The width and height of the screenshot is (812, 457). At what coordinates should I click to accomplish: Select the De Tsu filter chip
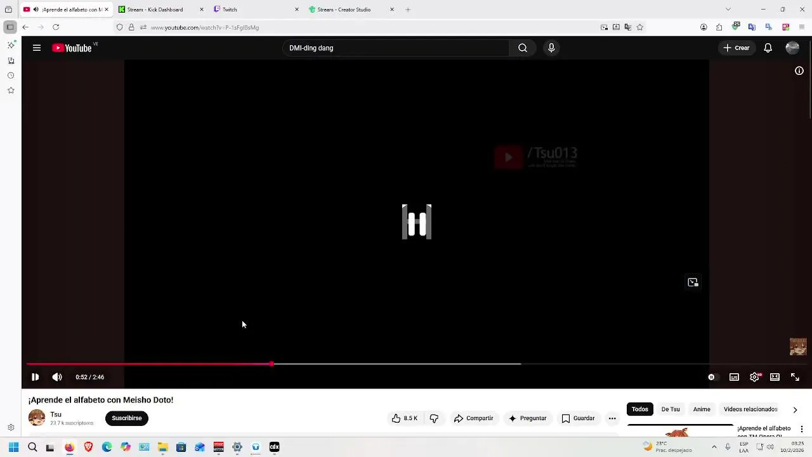(671, 409)
